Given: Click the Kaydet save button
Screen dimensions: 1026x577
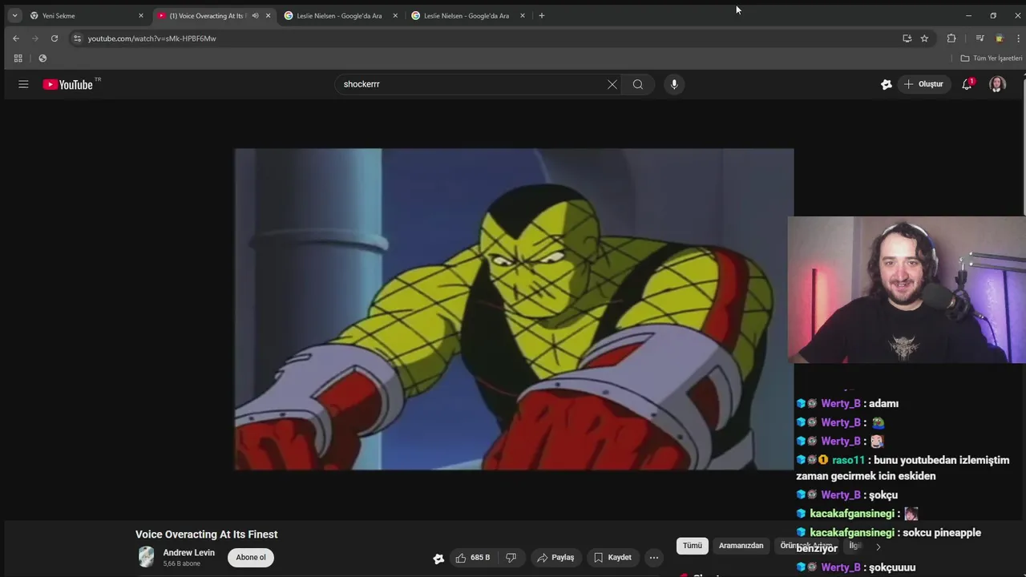Looking at the screenshot, I should click(613, 558).
